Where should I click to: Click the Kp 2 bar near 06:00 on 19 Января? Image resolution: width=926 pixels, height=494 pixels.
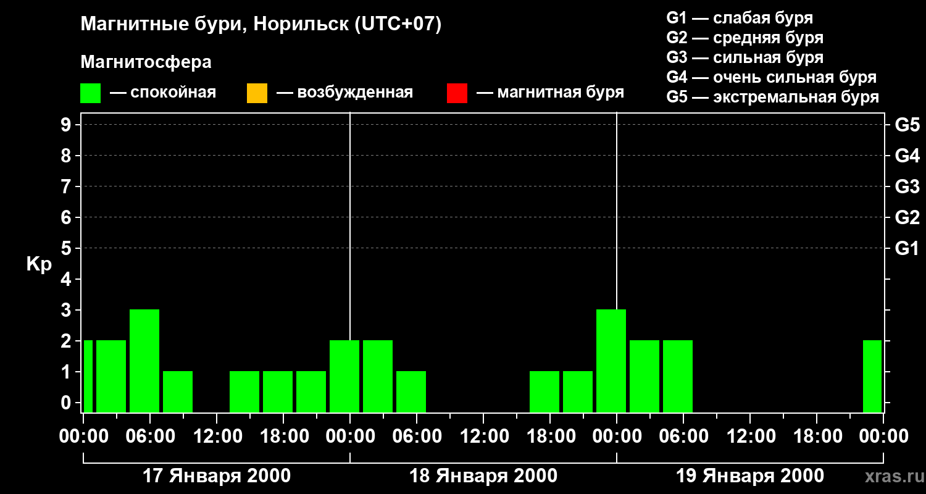(x=678, y=376)
